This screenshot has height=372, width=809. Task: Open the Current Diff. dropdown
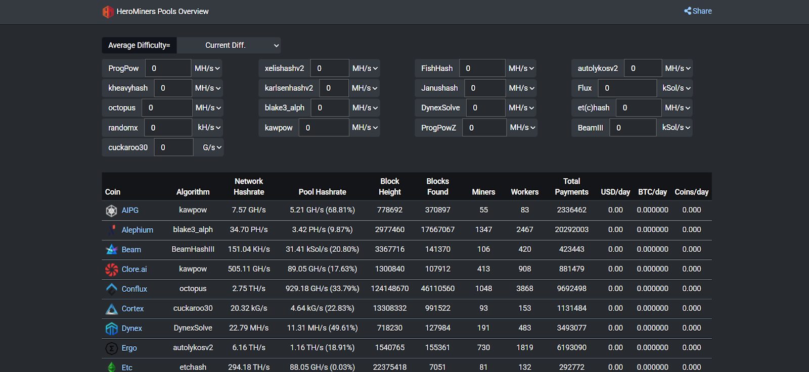[229, 45]
